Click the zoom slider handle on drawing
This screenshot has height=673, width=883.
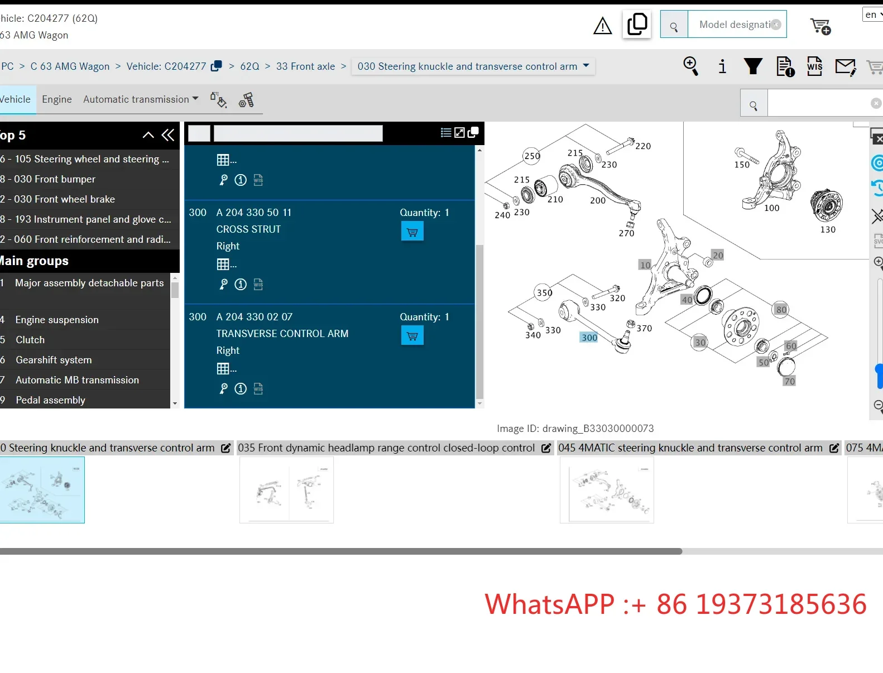(x=880, y=376)
